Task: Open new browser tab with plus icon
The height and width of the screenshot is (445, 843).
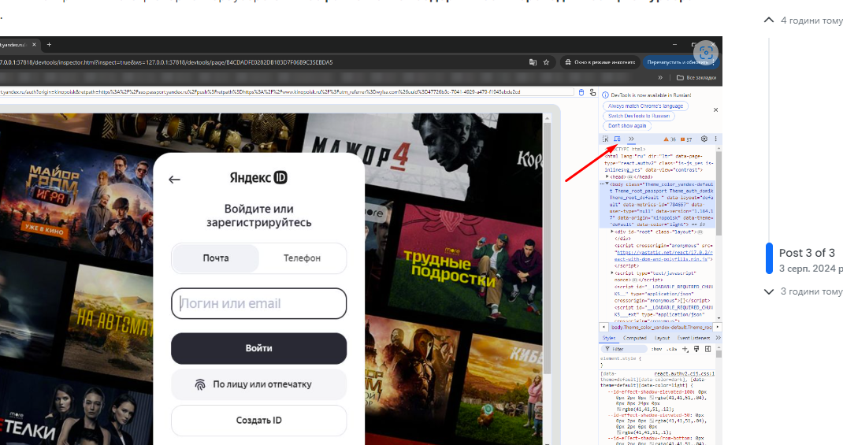Action: coord(49,45)
